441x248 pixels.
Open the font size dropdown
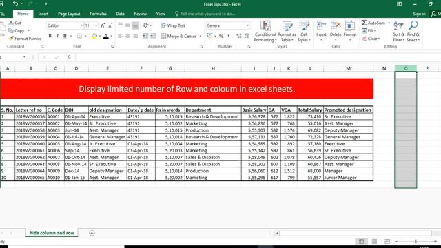click(x=96, y=25)
